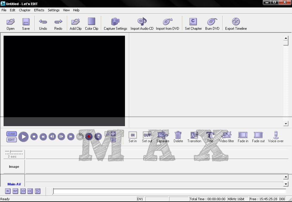Click the black video preview monitor
The height and width of the screenshot is (202, 292).
[64, 81]
